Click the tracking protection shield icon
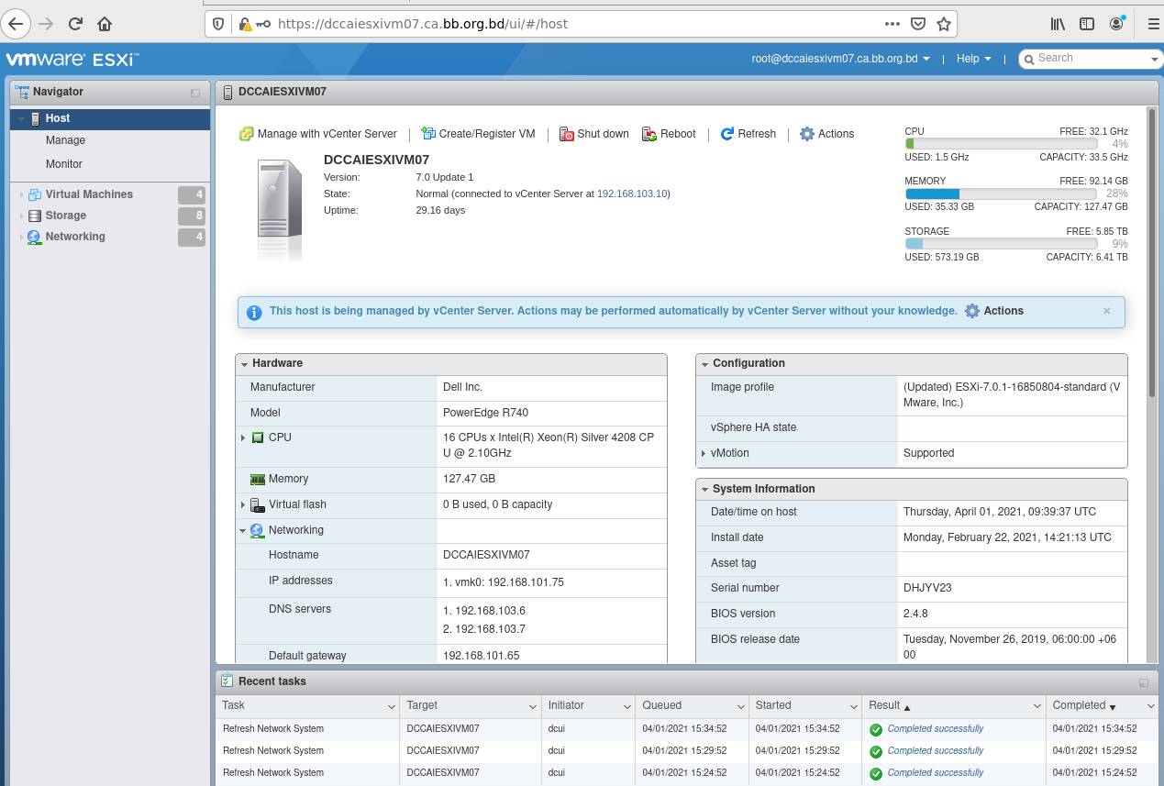The width and height of the screenshot is (1164, 786). tap(218, 24)
